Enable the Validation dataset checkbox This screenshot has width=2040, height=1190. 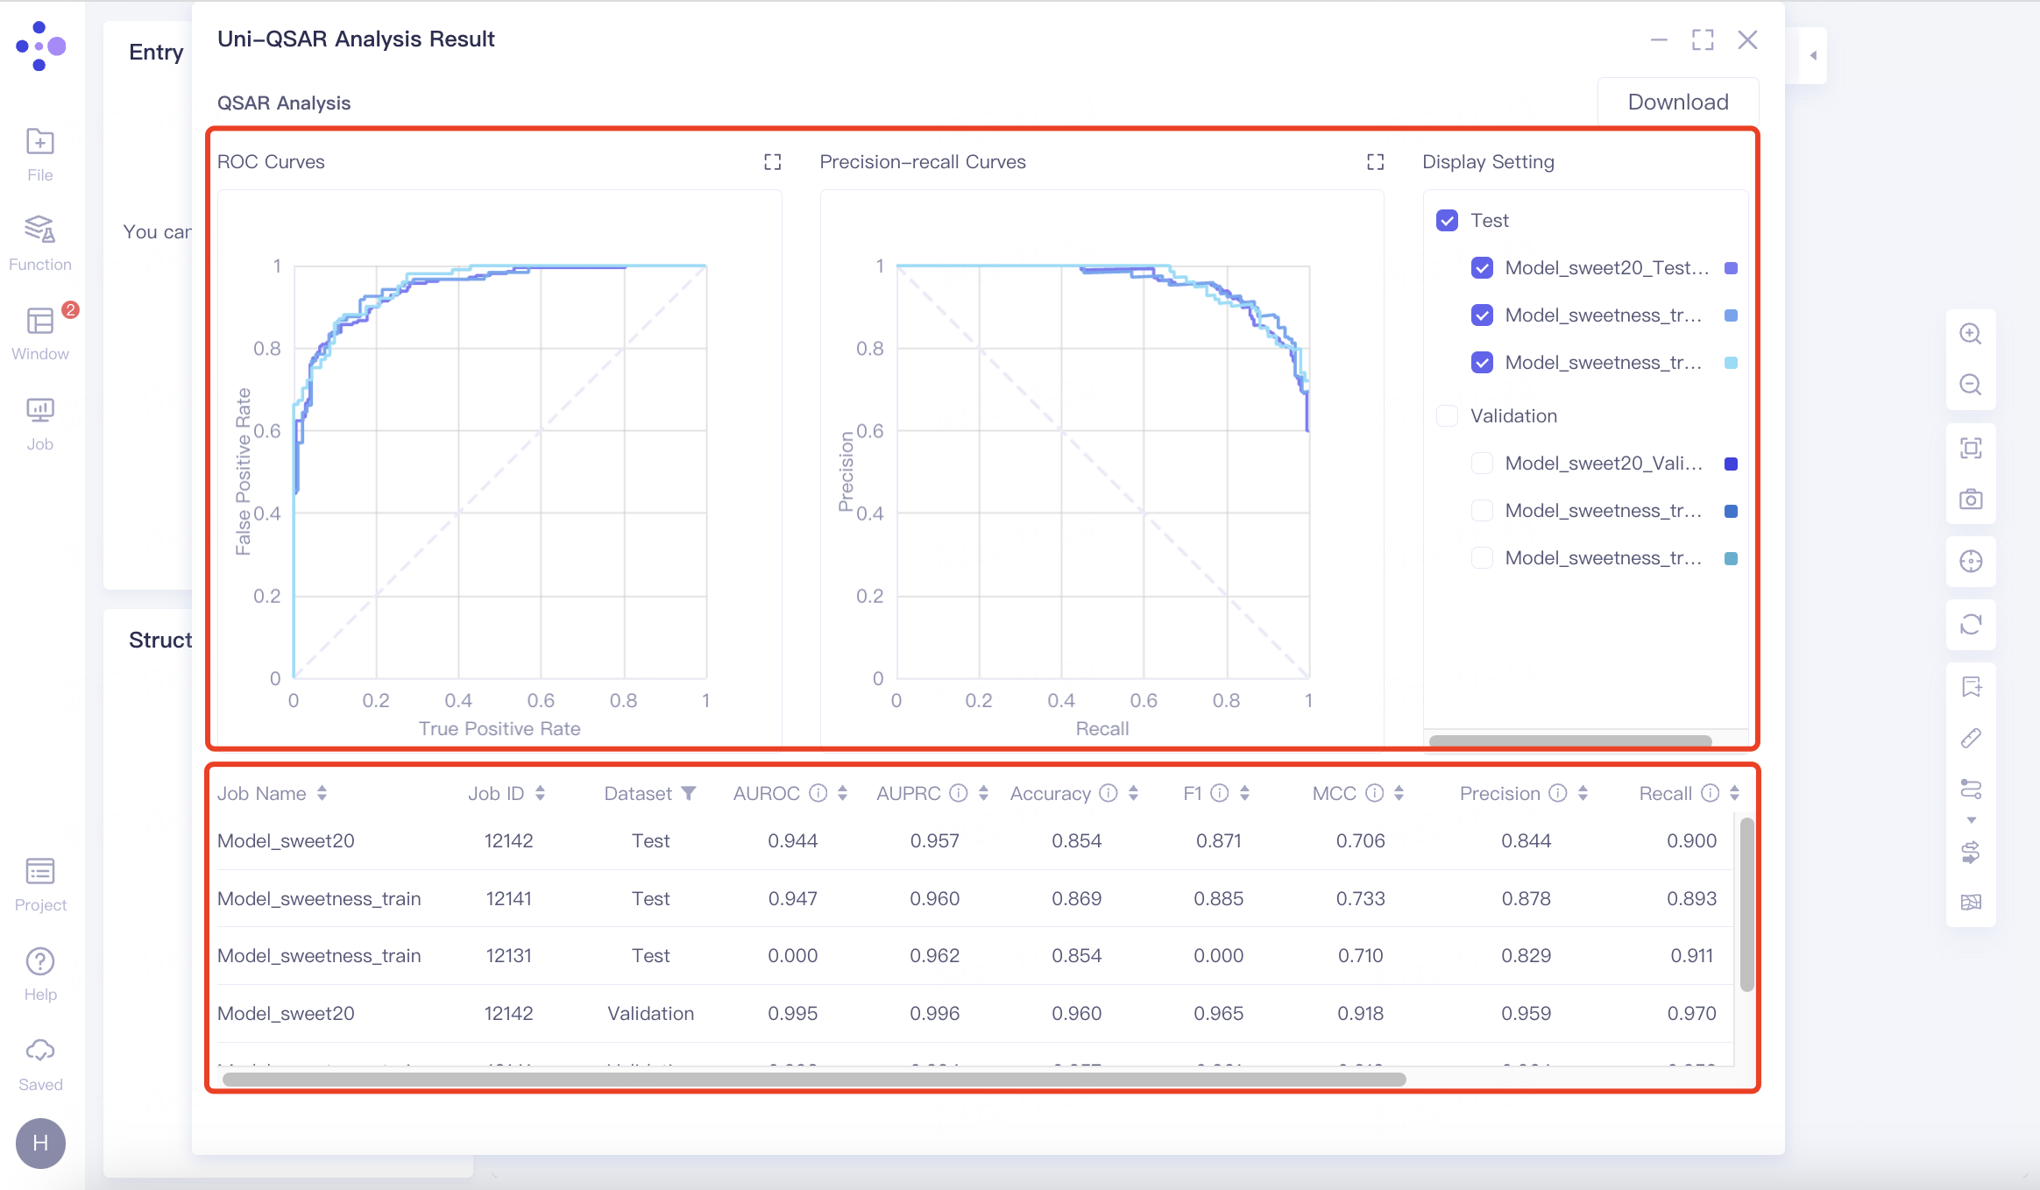[x=1446, y=415]
